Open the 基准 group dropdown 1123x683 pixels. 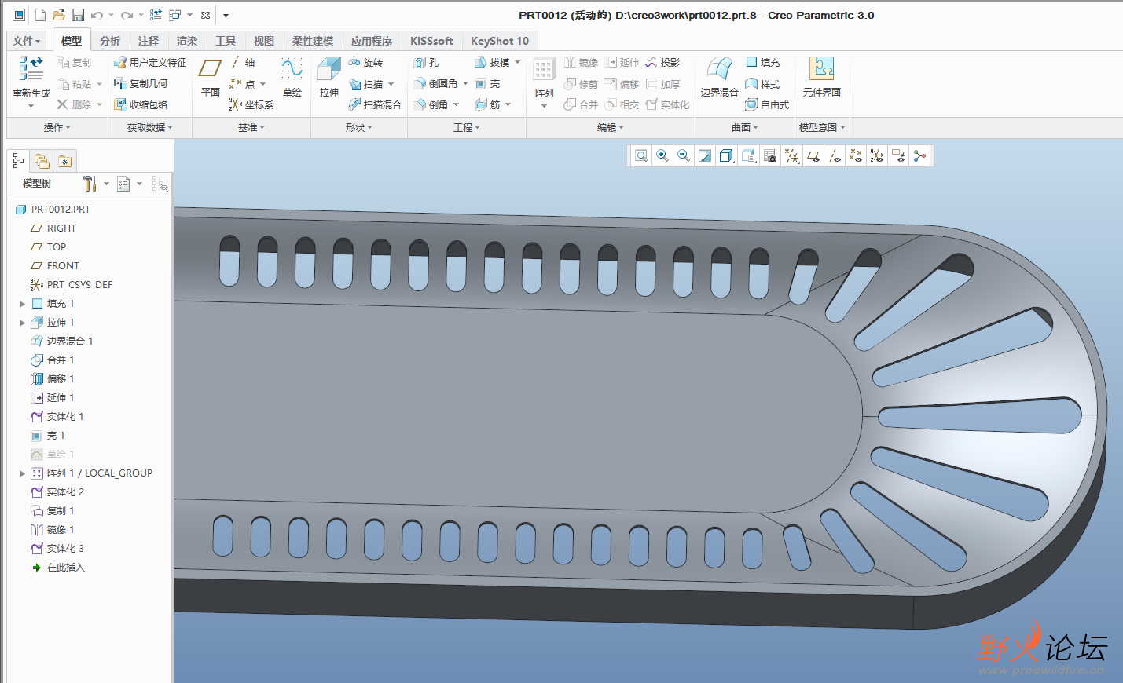pyautogui.click(x=251, y=127)
